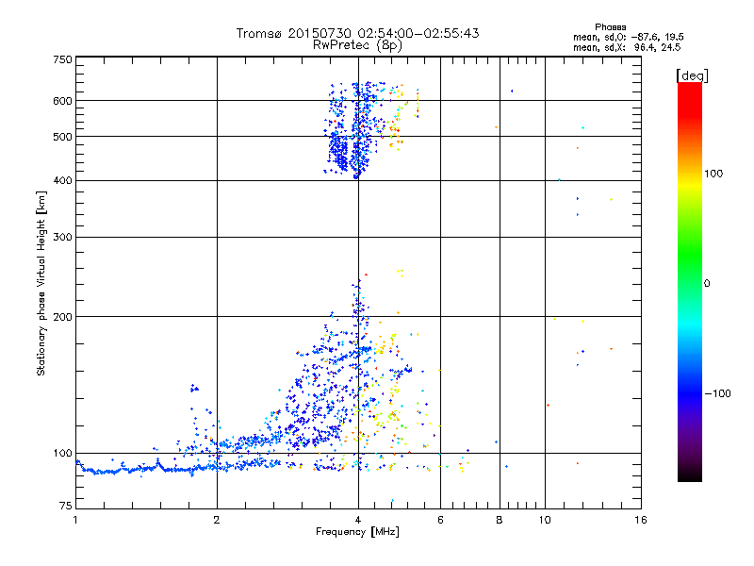Click the y-axis label '200'

[x=62, y=317]
